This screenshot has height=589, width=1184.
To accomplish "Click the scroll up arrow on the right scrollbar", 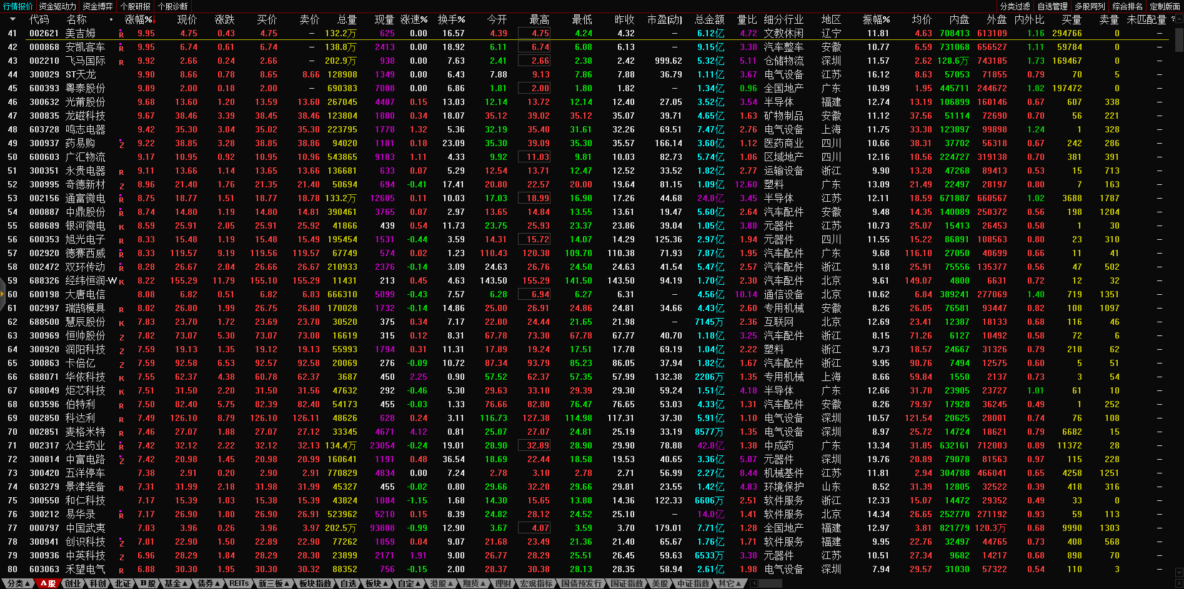I will pos(1178,18).
